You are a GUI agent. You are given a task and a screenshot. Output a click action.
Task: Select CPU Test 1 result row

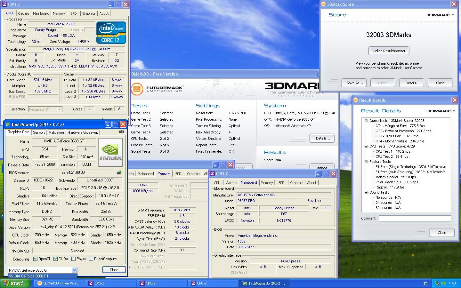393,151
